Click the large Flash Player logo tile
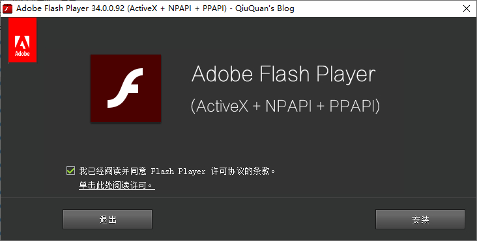477x241 pixels. point(126,88)
